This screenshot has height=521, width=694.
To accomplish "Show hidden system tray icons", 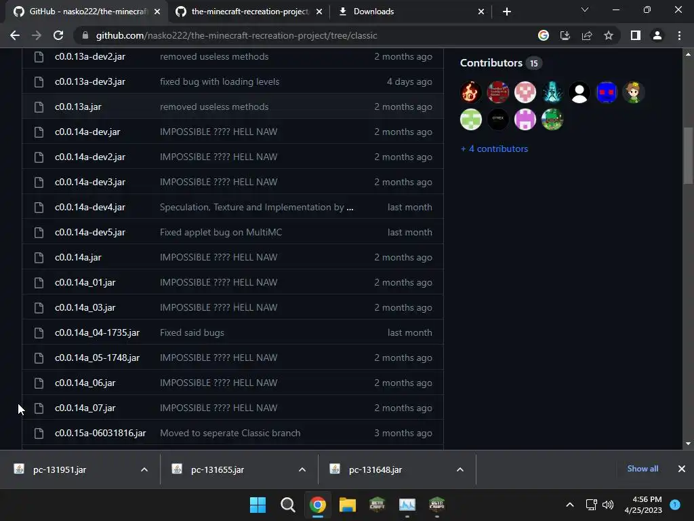I will click(x=570, y=505).
